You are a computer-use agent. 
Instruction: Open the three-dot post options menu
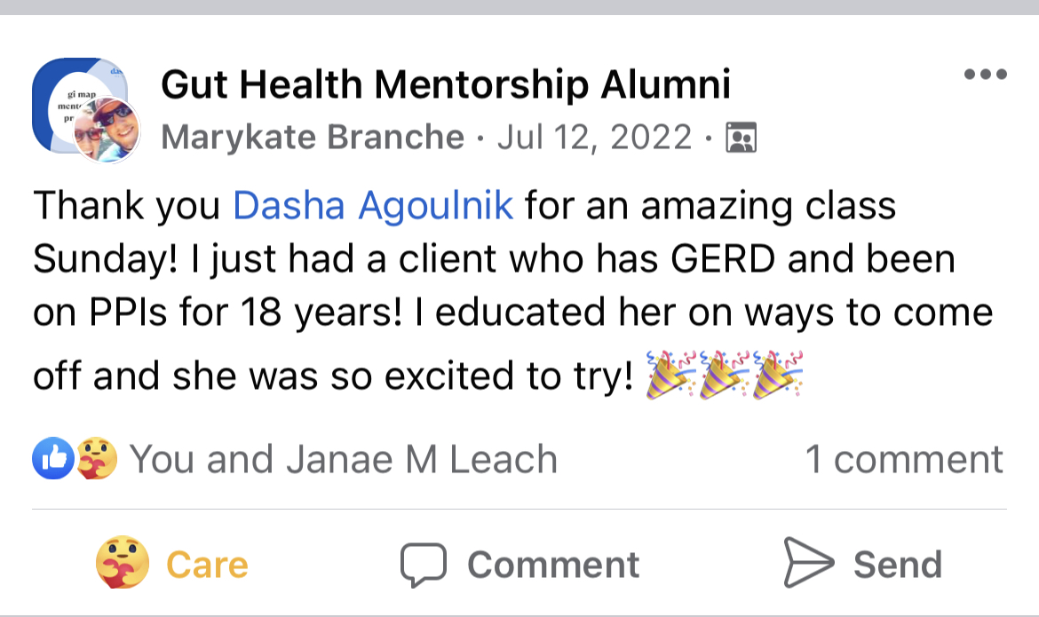coord(986,74)
